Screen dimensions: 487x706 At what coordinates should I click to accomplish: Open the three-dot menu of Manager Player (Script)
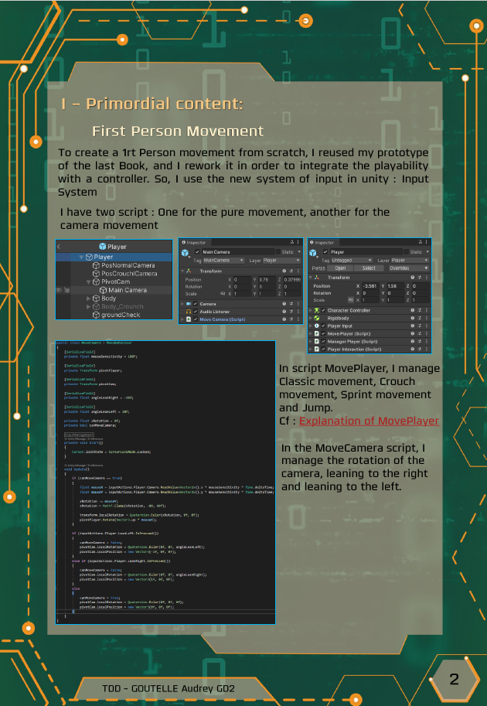click(427, 341)
